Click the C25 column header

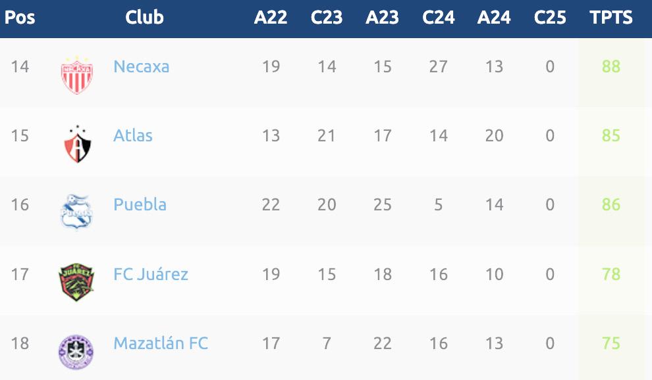[550, 17]
